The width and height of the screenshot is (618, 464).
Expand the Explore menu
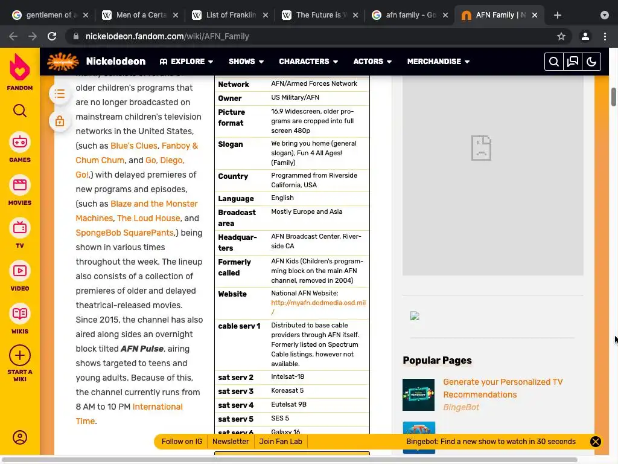click(x=186, y=62)
